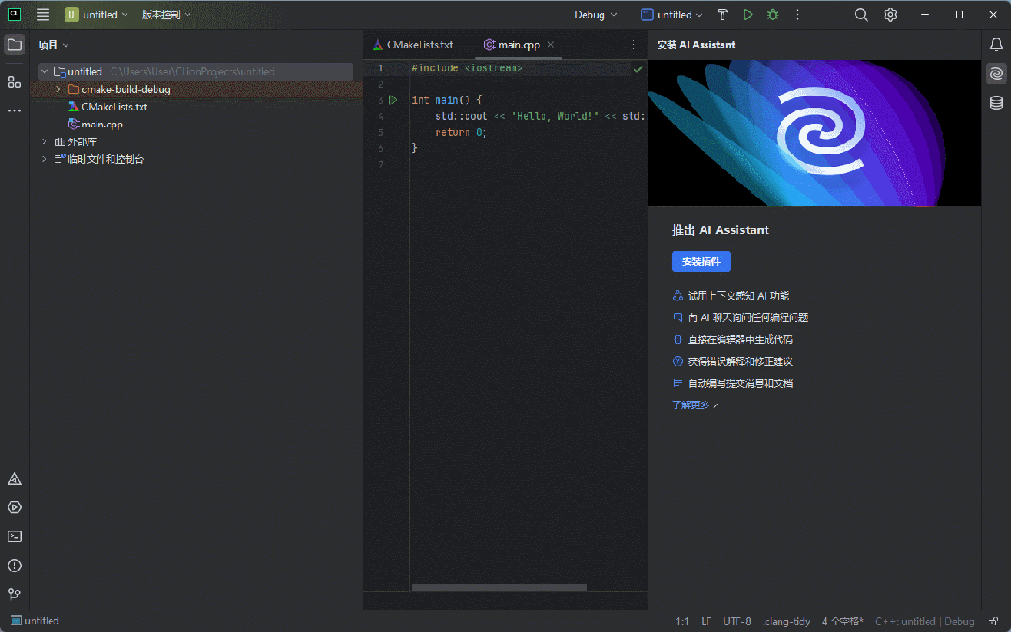1011x632 pixels.
Task: Open the version control dropdown
Action: pyautogui.click(x=167, y=14)
